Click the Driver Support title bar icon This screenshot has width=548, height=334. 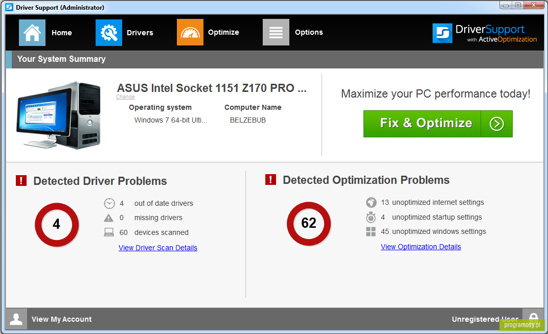pyautogui.click(x=9, y=7)
